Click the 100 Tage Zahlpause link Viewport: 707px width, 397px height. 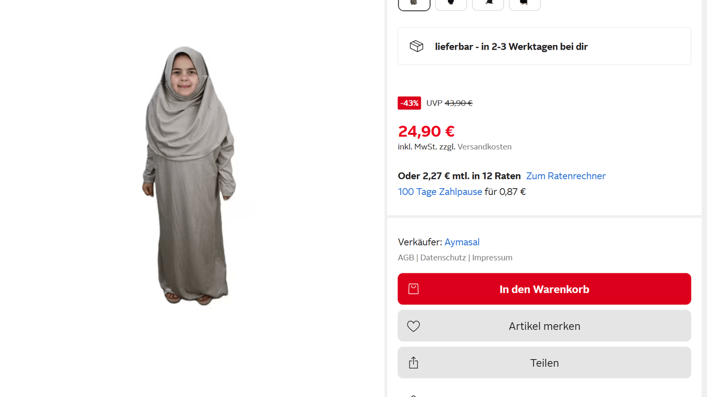pos(440,192)
